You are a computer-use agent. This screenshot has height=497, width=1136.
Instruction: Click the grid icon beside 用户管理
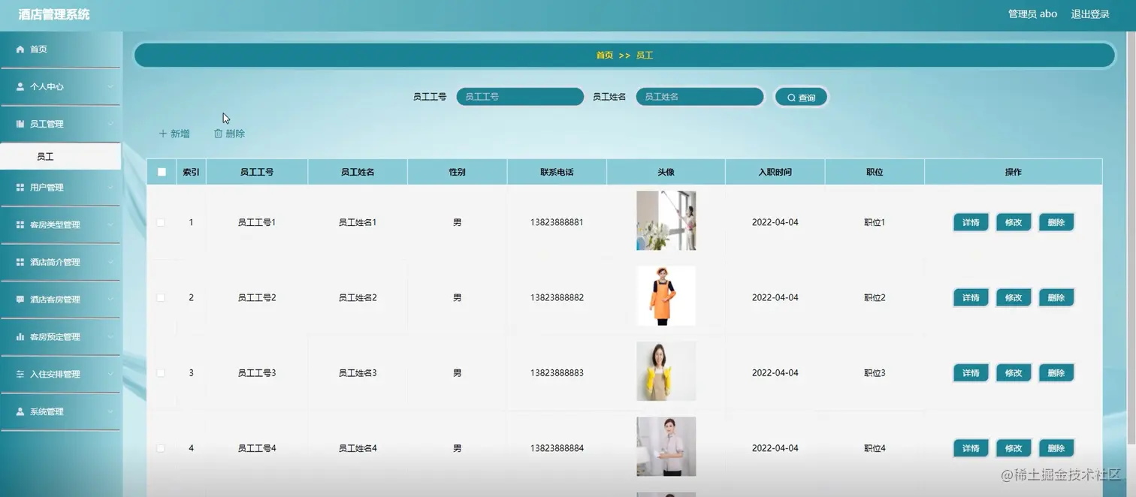(20, 188)
